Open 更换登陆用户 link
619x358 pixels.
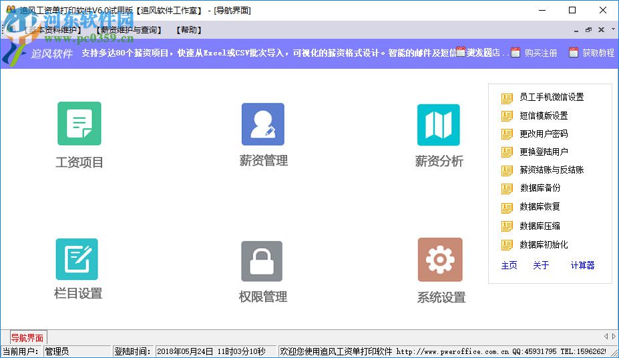544,152
